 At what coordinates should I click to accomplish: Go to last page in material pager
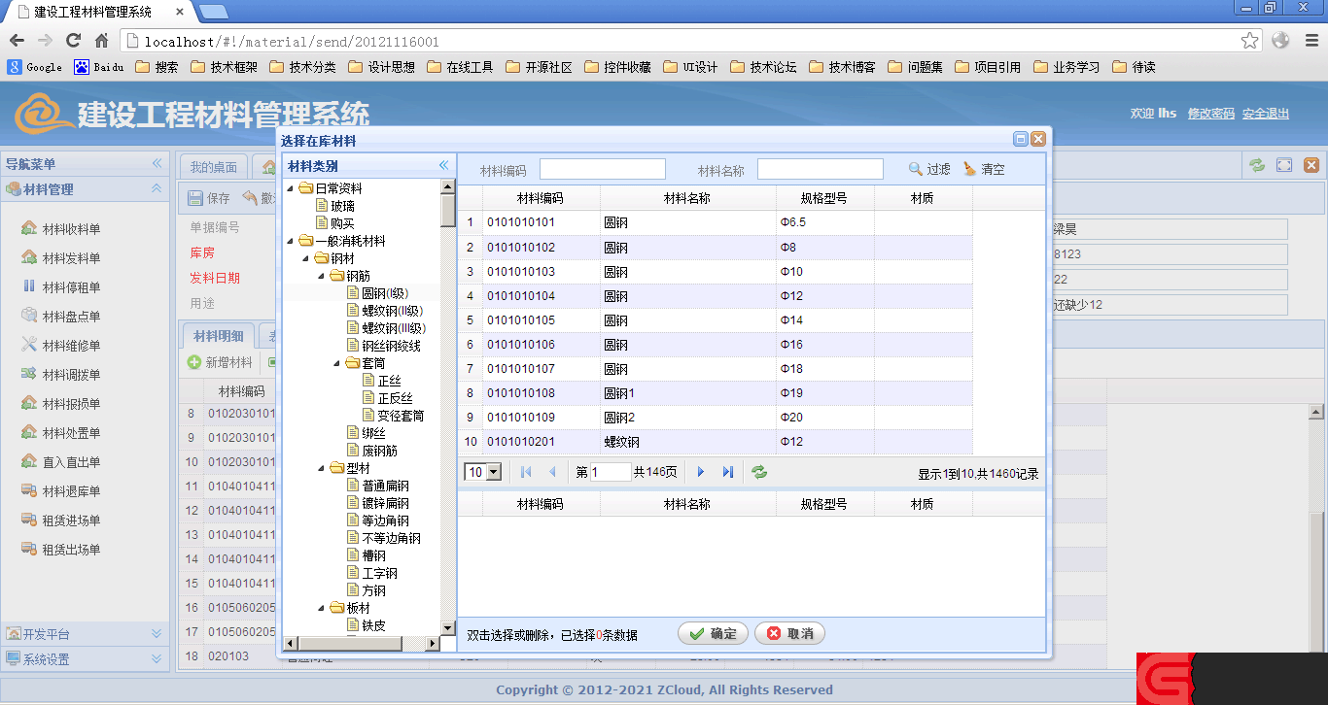[x=727, y=472]
